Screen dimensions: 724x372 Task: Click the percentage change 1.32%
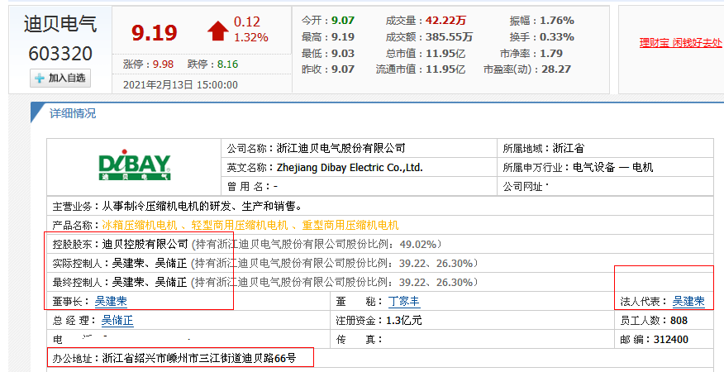coord(250,37)
